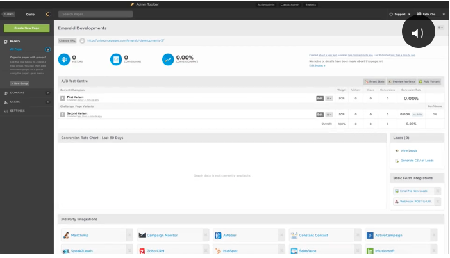
Task: Open the Settings section in the sidebar
Action: (17, 111)
